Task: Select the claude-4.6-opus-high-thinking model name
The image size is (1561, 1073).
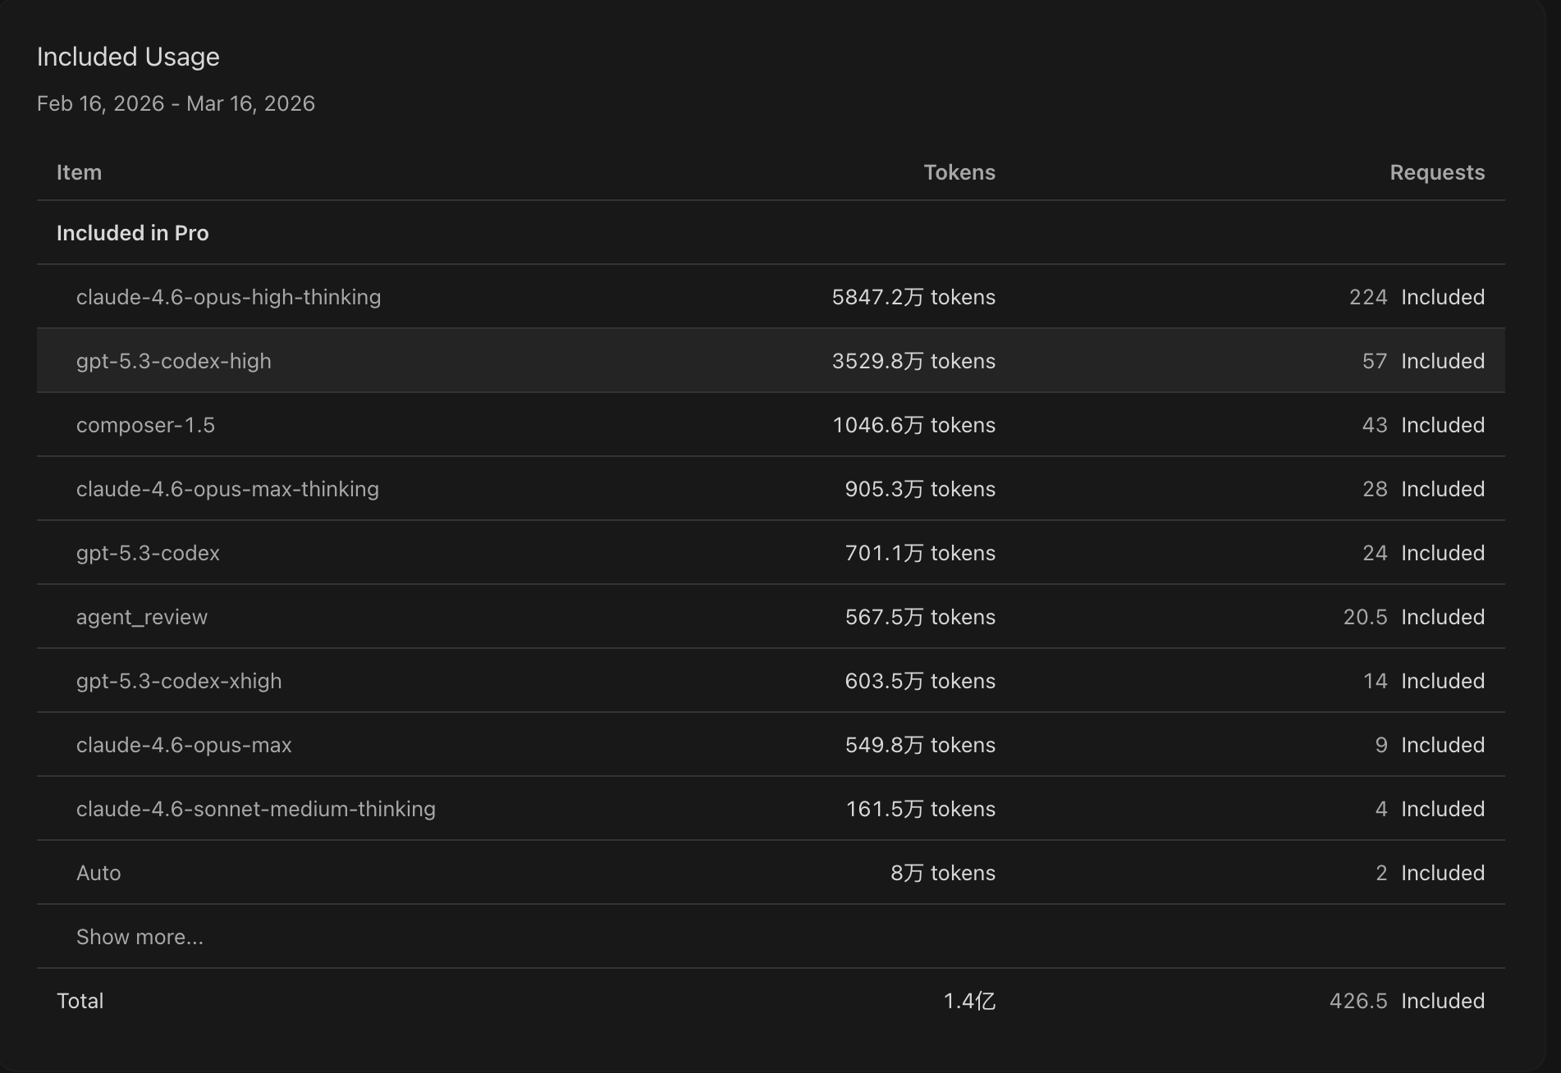Action: [228, 297]
